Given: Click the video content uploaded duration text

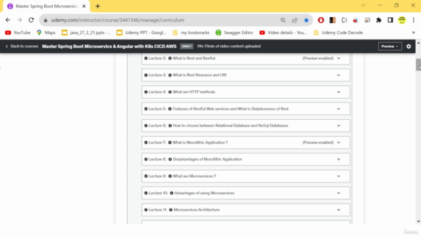Looking at the screenshot, I should (229, 46).
